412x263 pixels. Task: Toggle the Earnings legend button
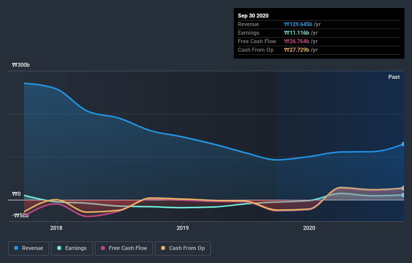(72, 248)
